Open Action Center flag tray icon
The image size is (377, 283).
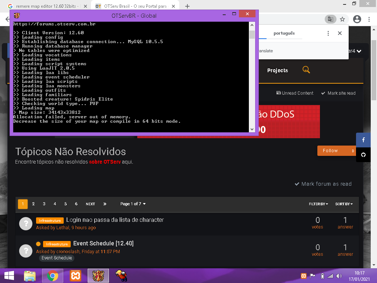tap(313, 276)
